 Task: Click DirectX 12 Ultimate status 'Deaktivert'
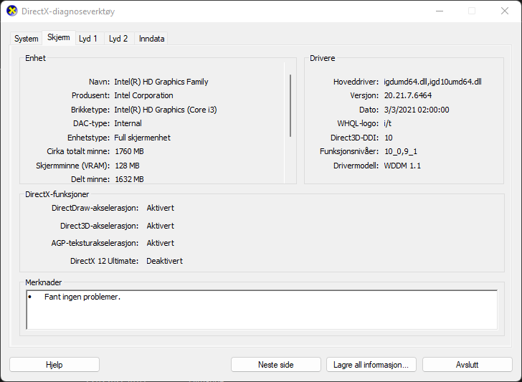pos(164,261)
